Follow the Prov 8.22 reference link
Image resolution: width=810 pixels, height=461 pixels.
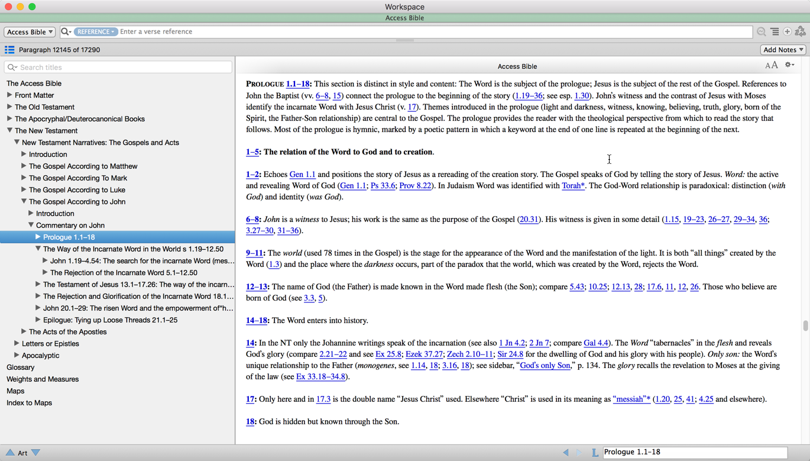tap(415, 186)
